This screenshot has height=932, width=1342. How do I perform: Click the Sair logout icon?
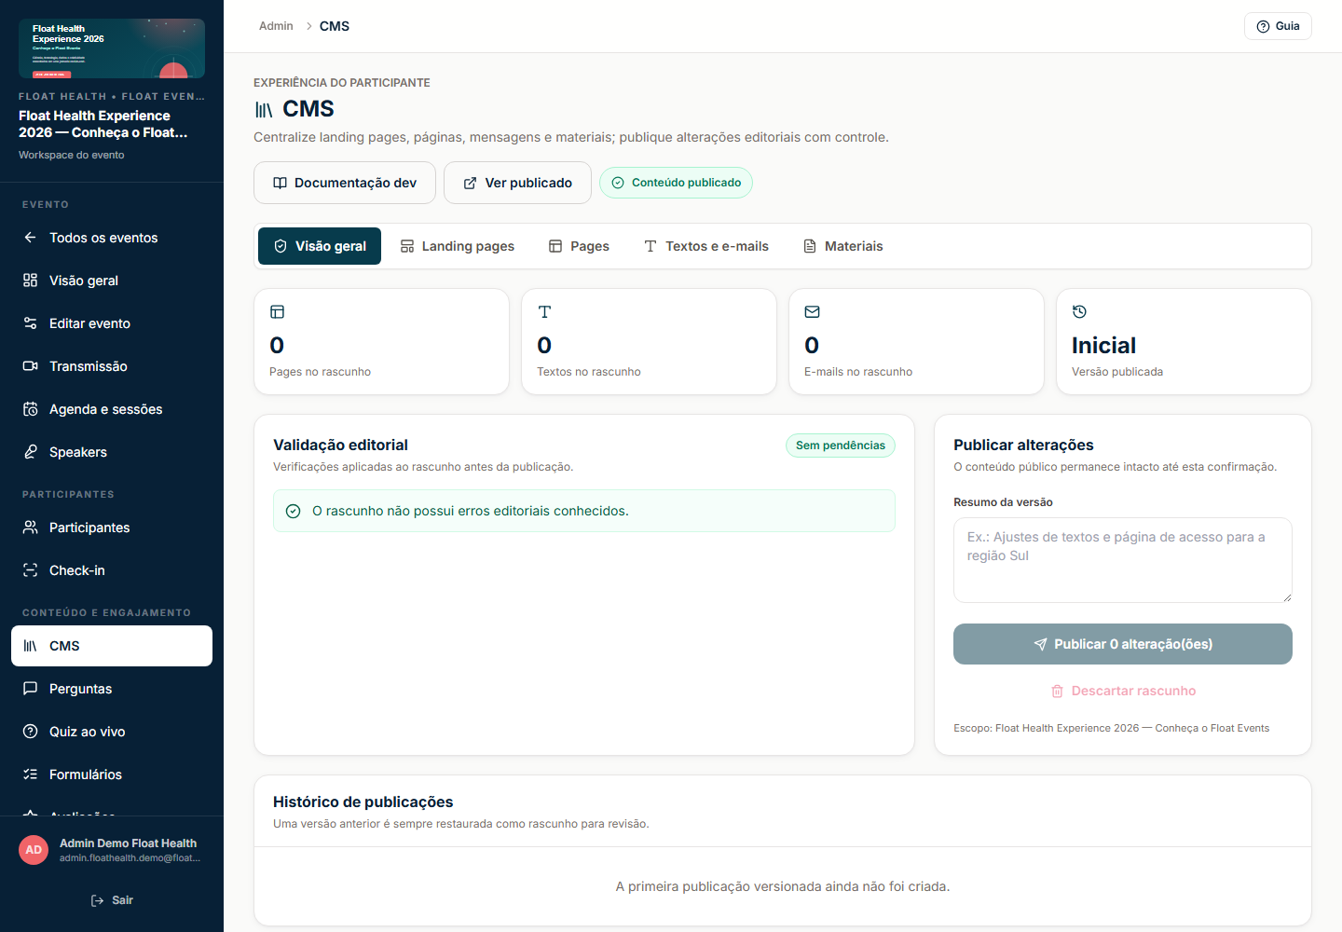[97, 900]
